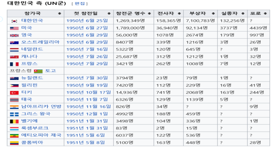Click the Turkey flag icon
Screen dimensions: 275x148
pos(14,93)
